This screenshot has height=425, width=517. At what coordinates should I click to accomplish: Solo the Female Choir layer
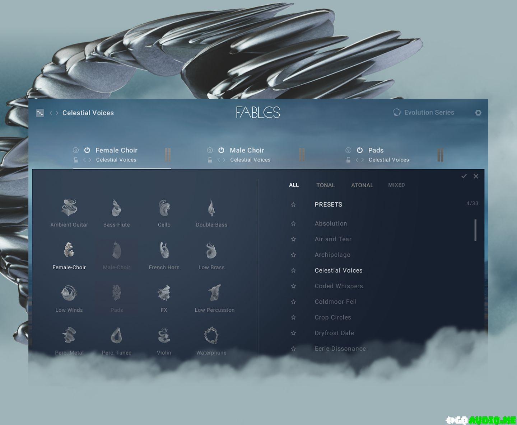[x=75, y=150]
